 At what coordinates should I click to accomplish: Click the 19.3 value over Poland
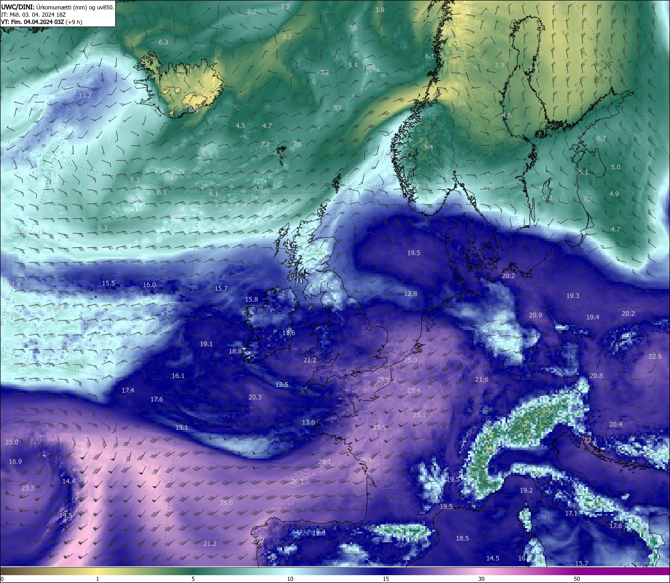coord(573,296)
